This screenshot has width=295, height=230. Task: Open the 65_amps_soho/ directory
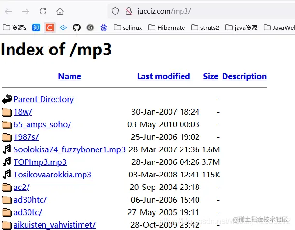point(42,124)
